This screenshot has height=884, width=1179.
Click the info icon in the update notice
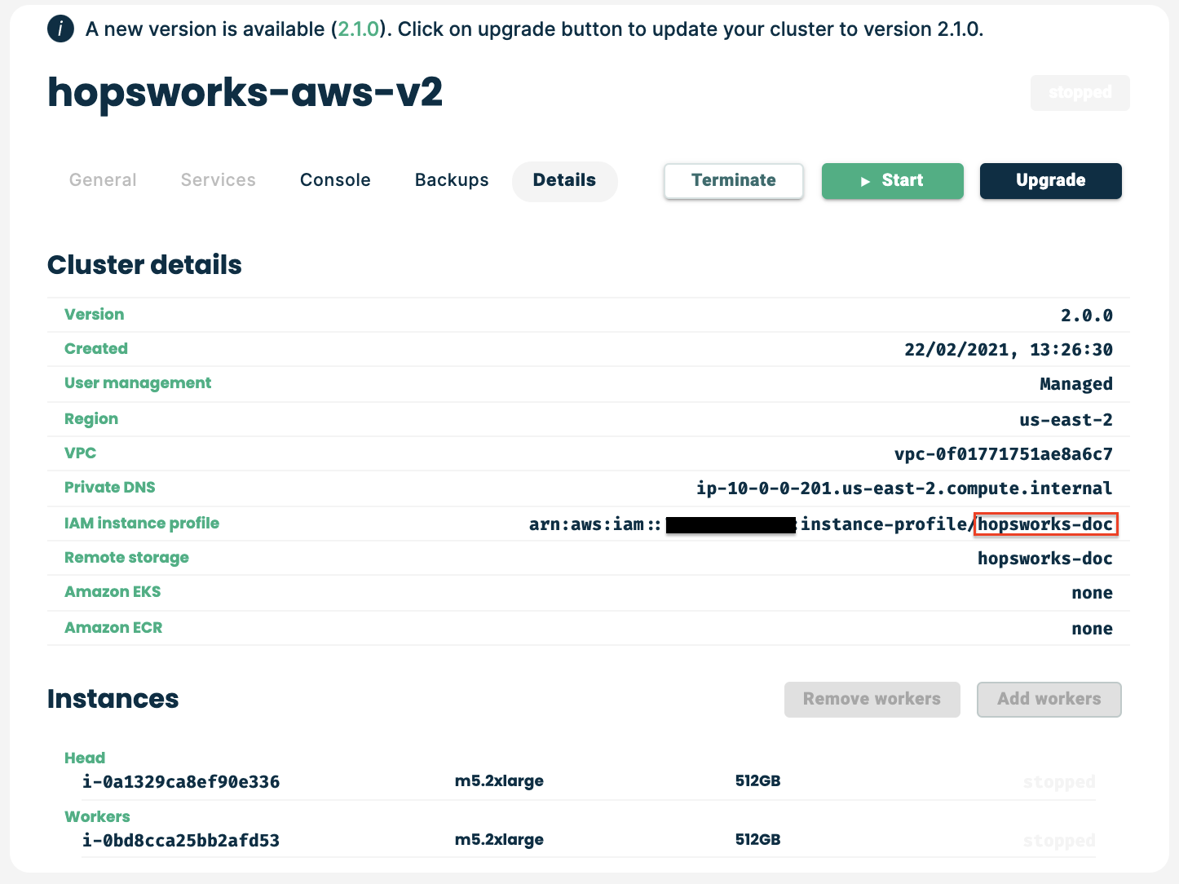tap(61, 29)
